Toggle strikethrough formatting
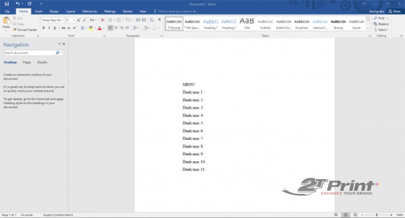 (x=64, y=28)
